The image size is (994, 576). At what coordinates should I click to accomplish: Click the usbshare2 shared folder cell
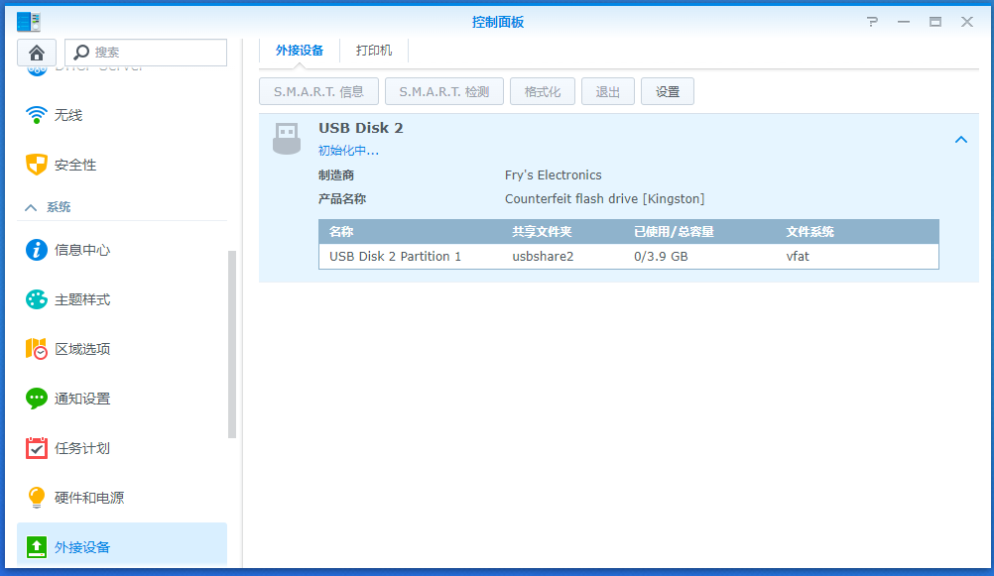click(x=543, y=257)
